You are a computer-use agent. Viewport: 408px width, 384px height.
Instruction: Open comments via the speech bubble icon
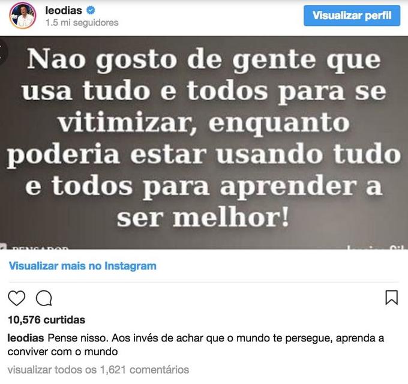point(44,298)
